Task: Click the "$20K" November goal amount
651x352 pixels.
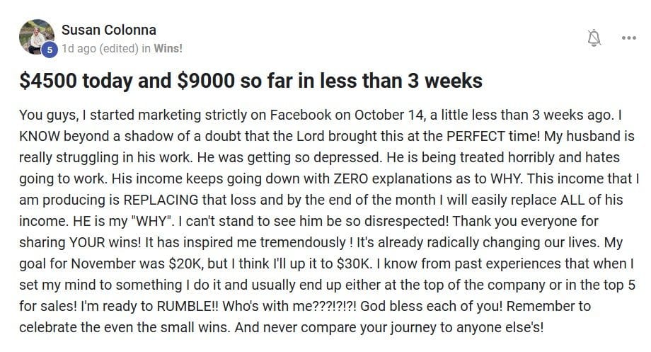Action: (185, 263)
